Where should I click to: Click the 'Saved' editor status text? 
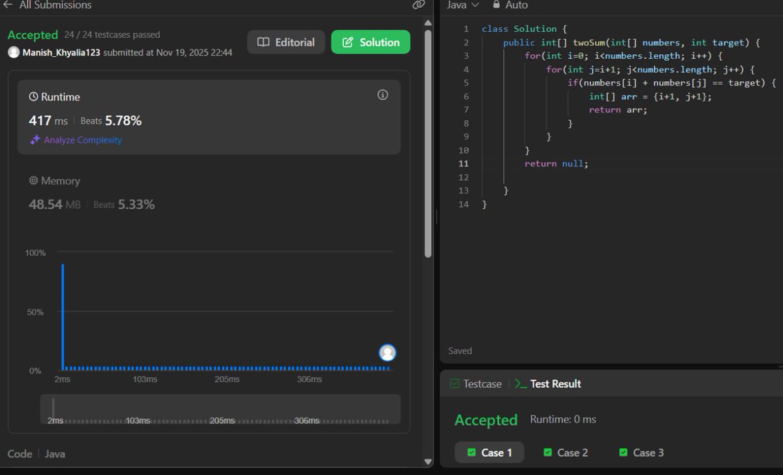(460, 351)
